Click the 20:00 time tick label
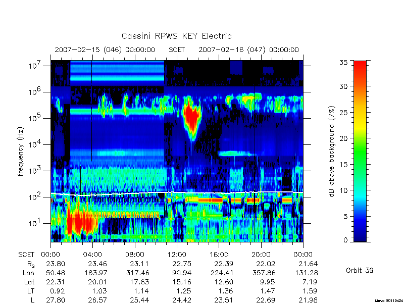Viewport: 404px width, 303px height. tap(261, 255)
